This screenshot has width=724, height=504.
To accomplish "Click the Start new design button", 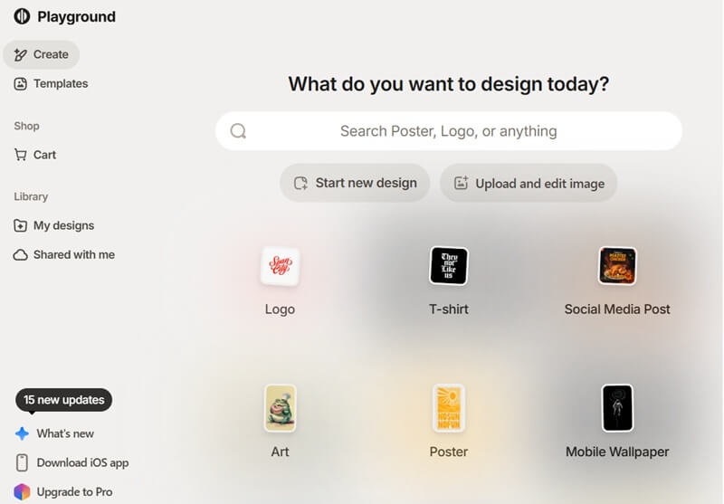I will click(355, 183).
